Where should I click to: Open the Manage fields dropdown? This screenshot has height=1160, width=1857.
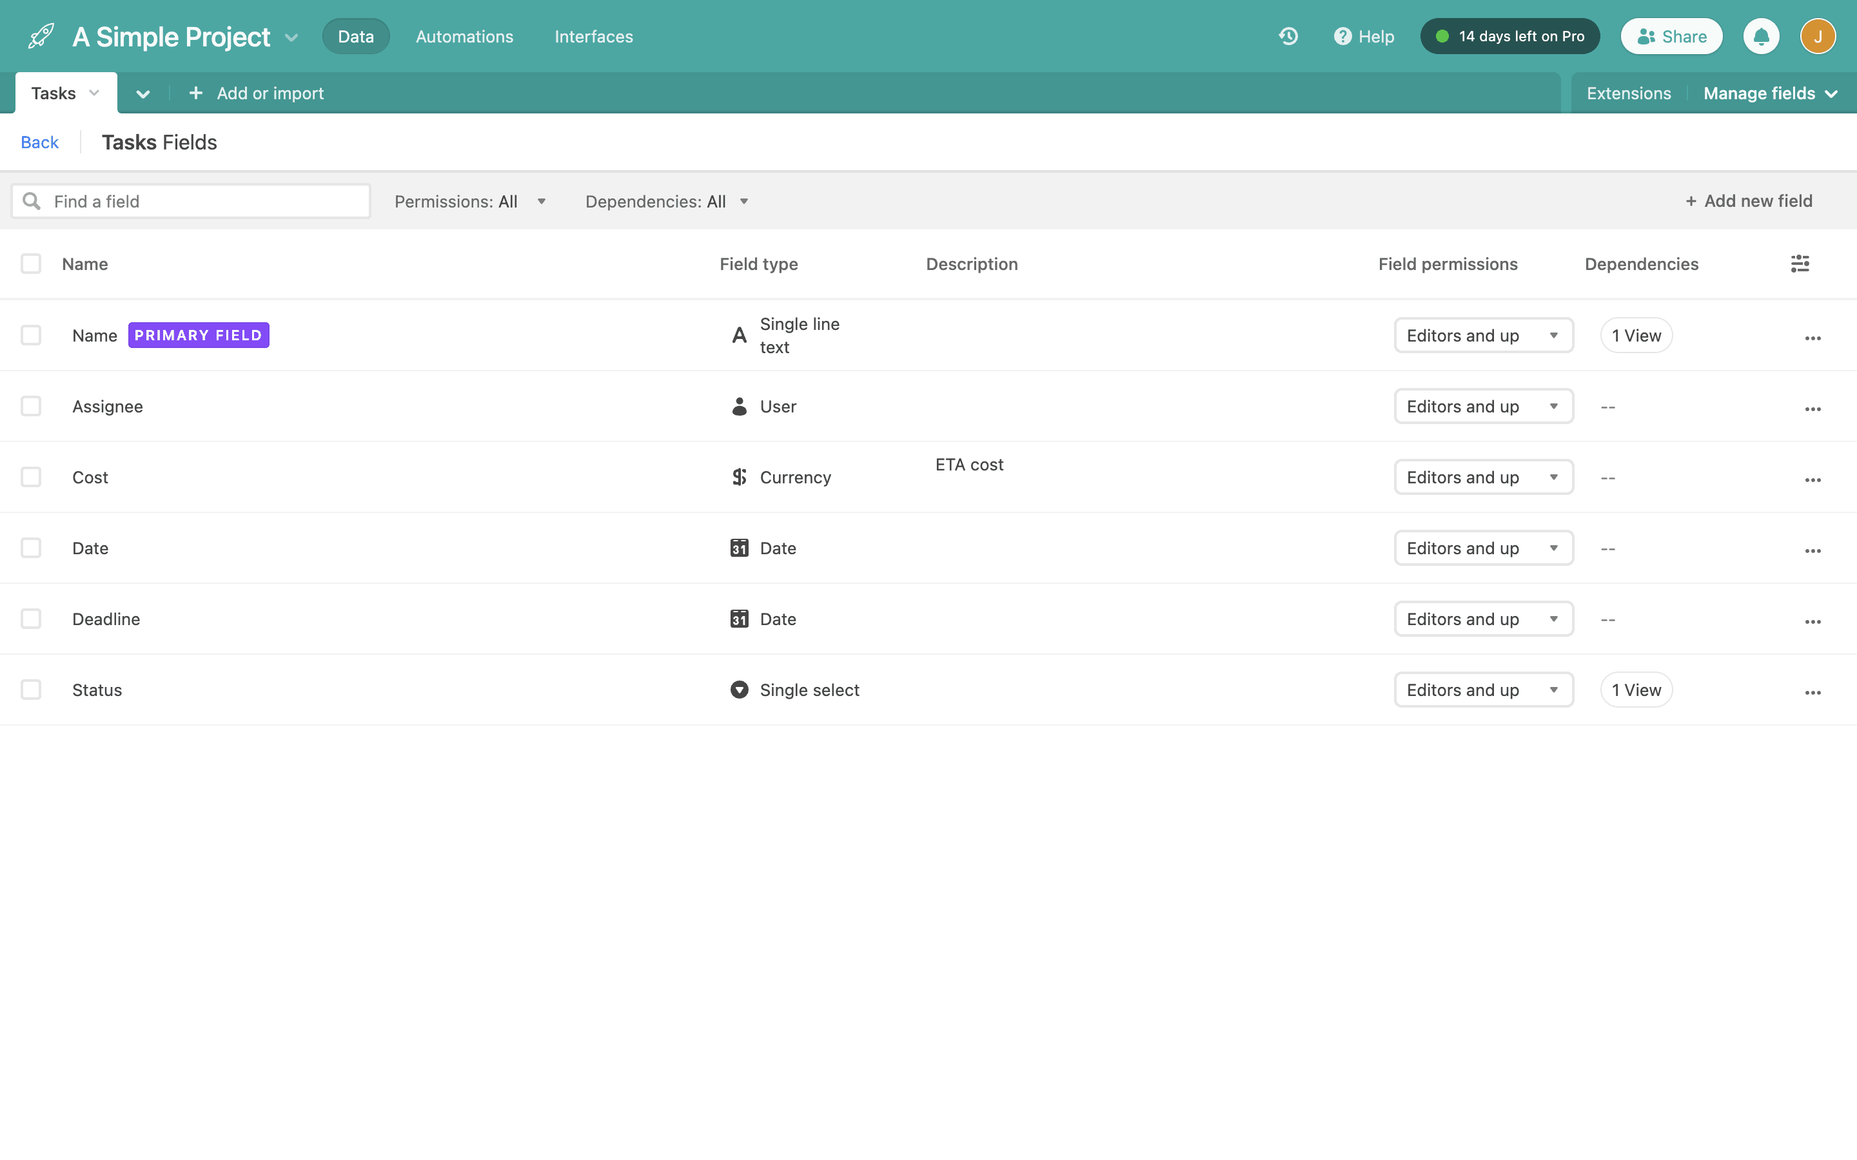pyautogui.click(x=1771, y=93)
